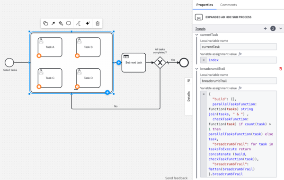This screenshot has height=180, width=284.
Task: Click the index assignment value field
Action: pos(239,60)
